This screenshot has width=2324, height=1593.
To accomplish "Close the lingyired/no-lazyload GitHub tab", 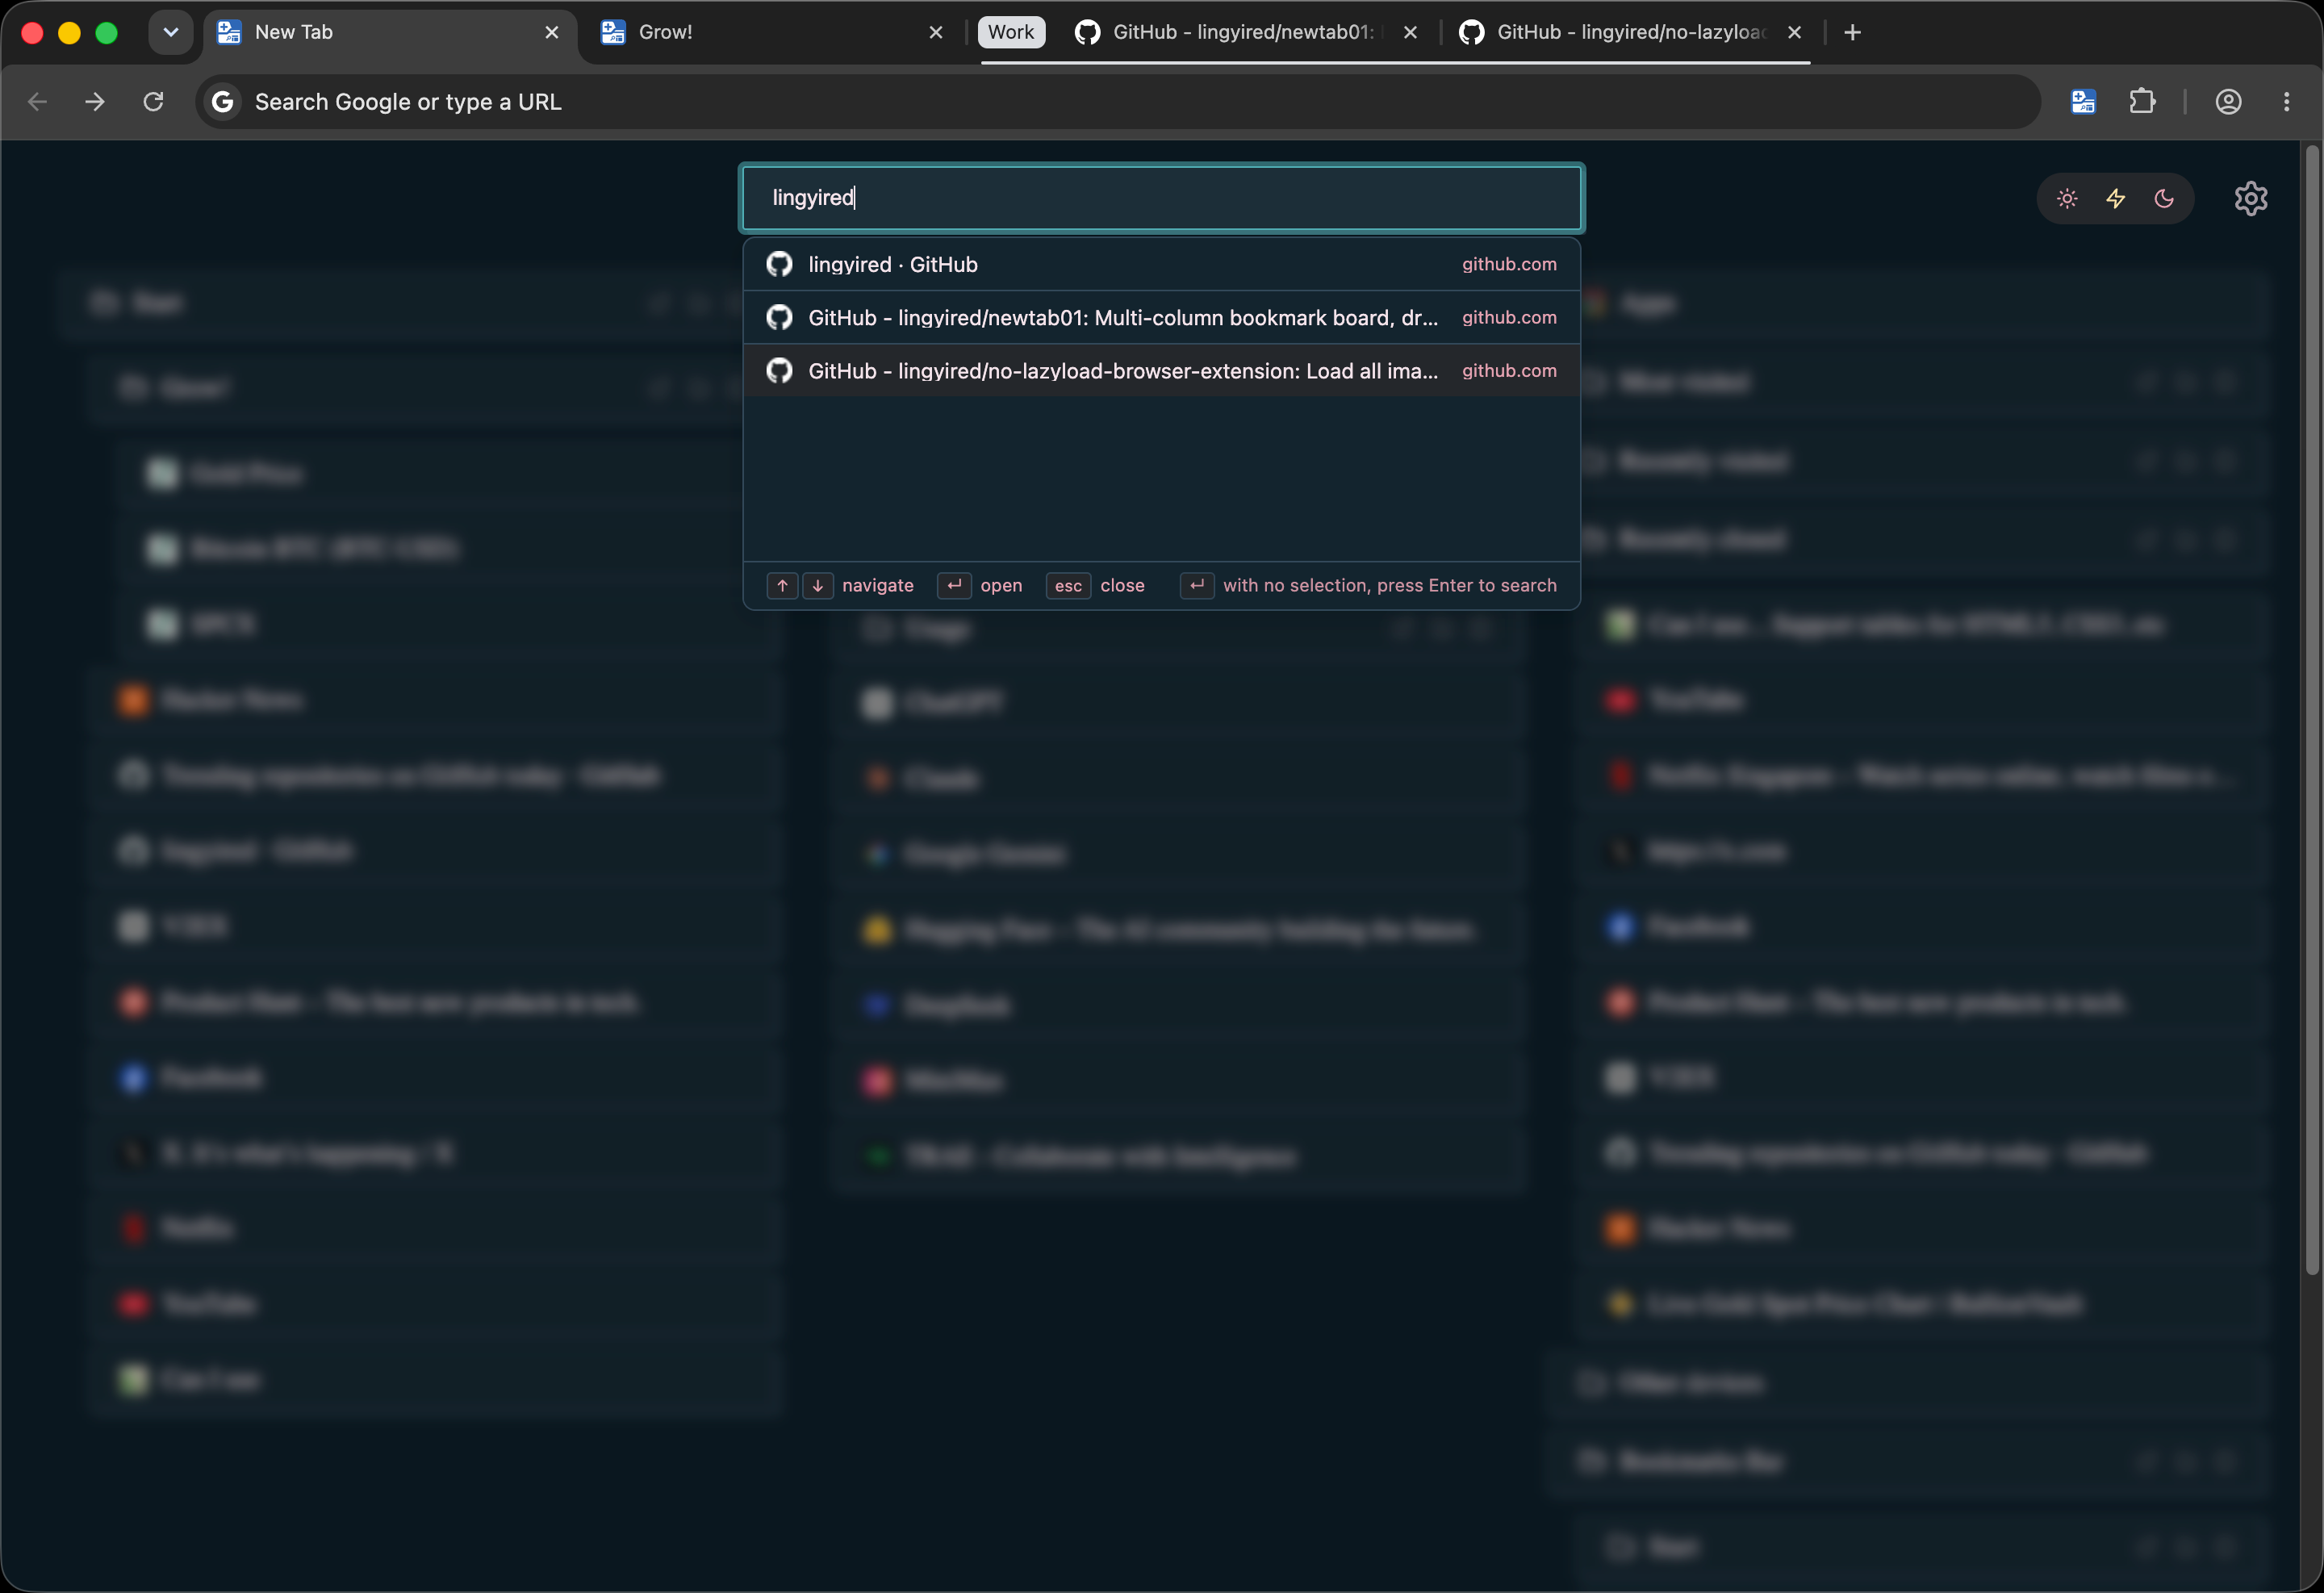I will pyautogui.click(x=1795, y=32).
